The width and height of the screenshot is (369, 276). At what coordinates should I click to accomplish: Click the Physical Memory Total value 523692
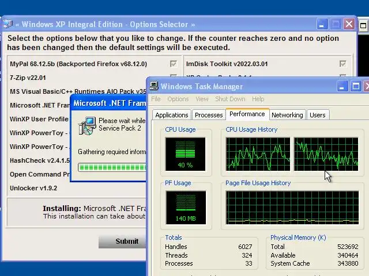[348, 247]
